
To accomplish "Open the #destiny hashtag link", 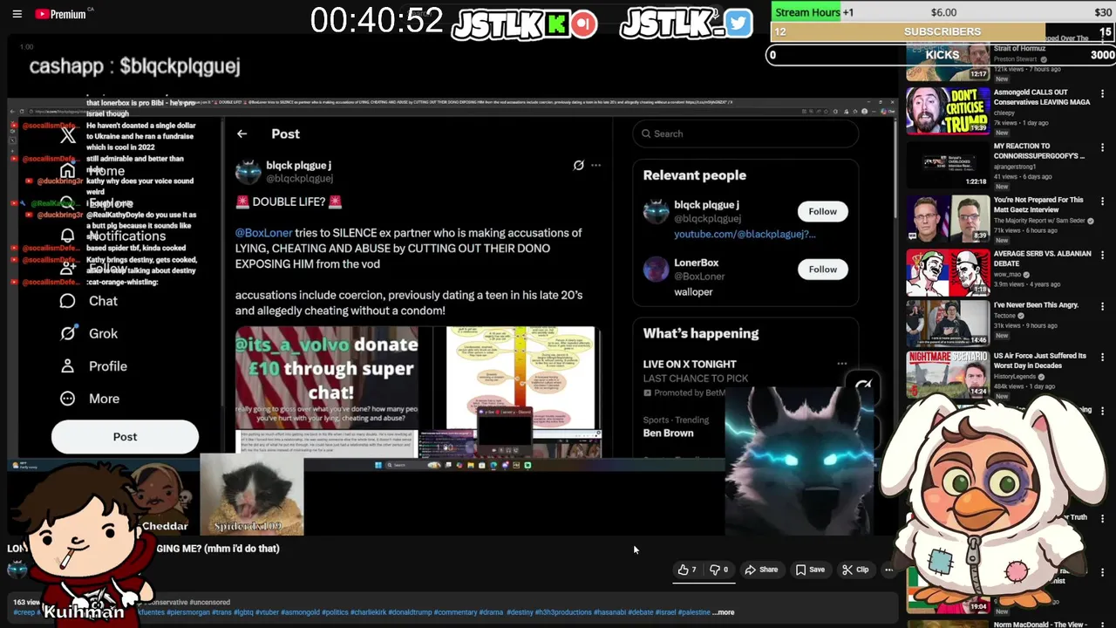I will pos(521,612).
